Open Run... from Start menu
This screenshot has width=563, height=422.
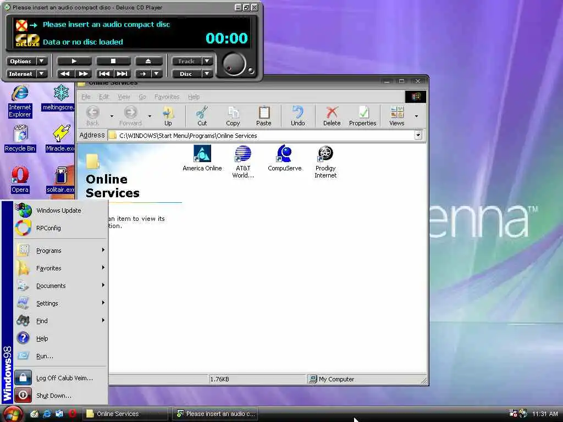coord(61,356)
